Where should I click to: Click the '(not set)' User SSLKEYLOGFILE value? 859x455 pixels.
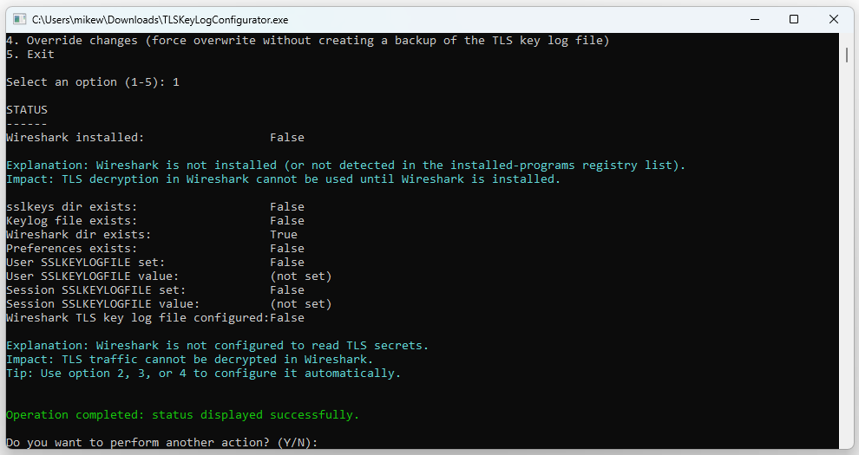(301, 276)
